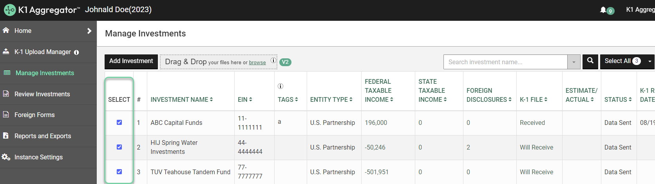Click info icon next to Drag & Drop
Screen dimensions: 655x184
pyautogui.click(x=273, y=60)
